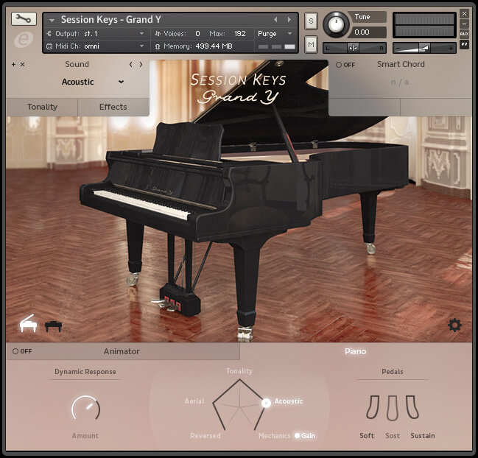Select the open-lid grand piano view icon
Screen dimensions: 478x458
click(x=28, y=323)
